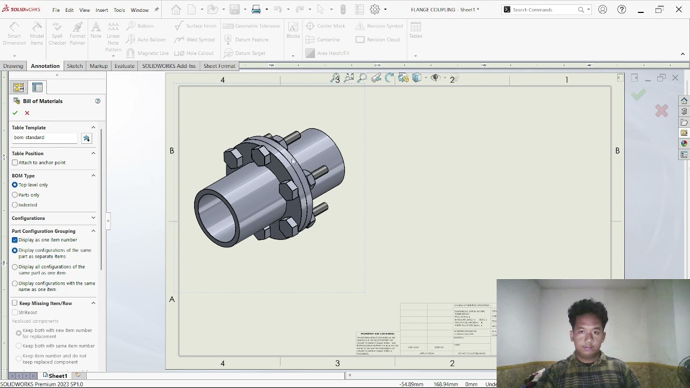
Task: Open Help question mark in title bar
Action: (x=622, y=9)
